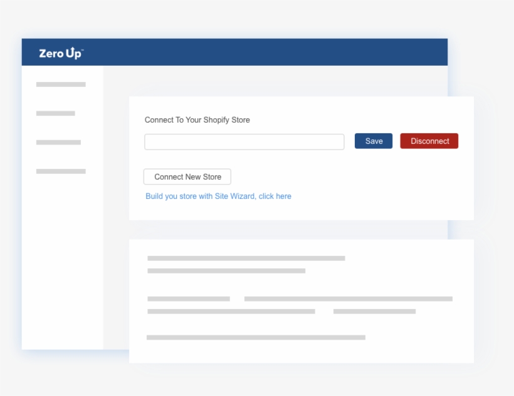Click inside the Shopify store URL field
The height and width of the screenshot is (396, 514).
pos(244,141)
